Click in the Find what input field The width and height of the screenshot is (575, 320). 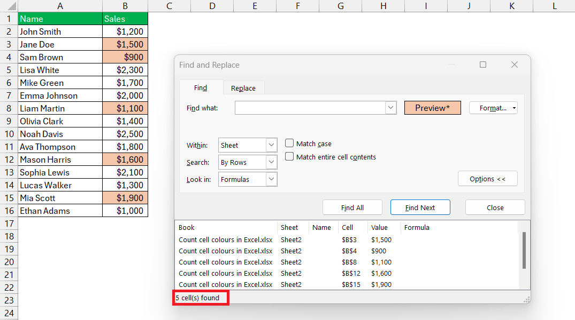[310, 108]
